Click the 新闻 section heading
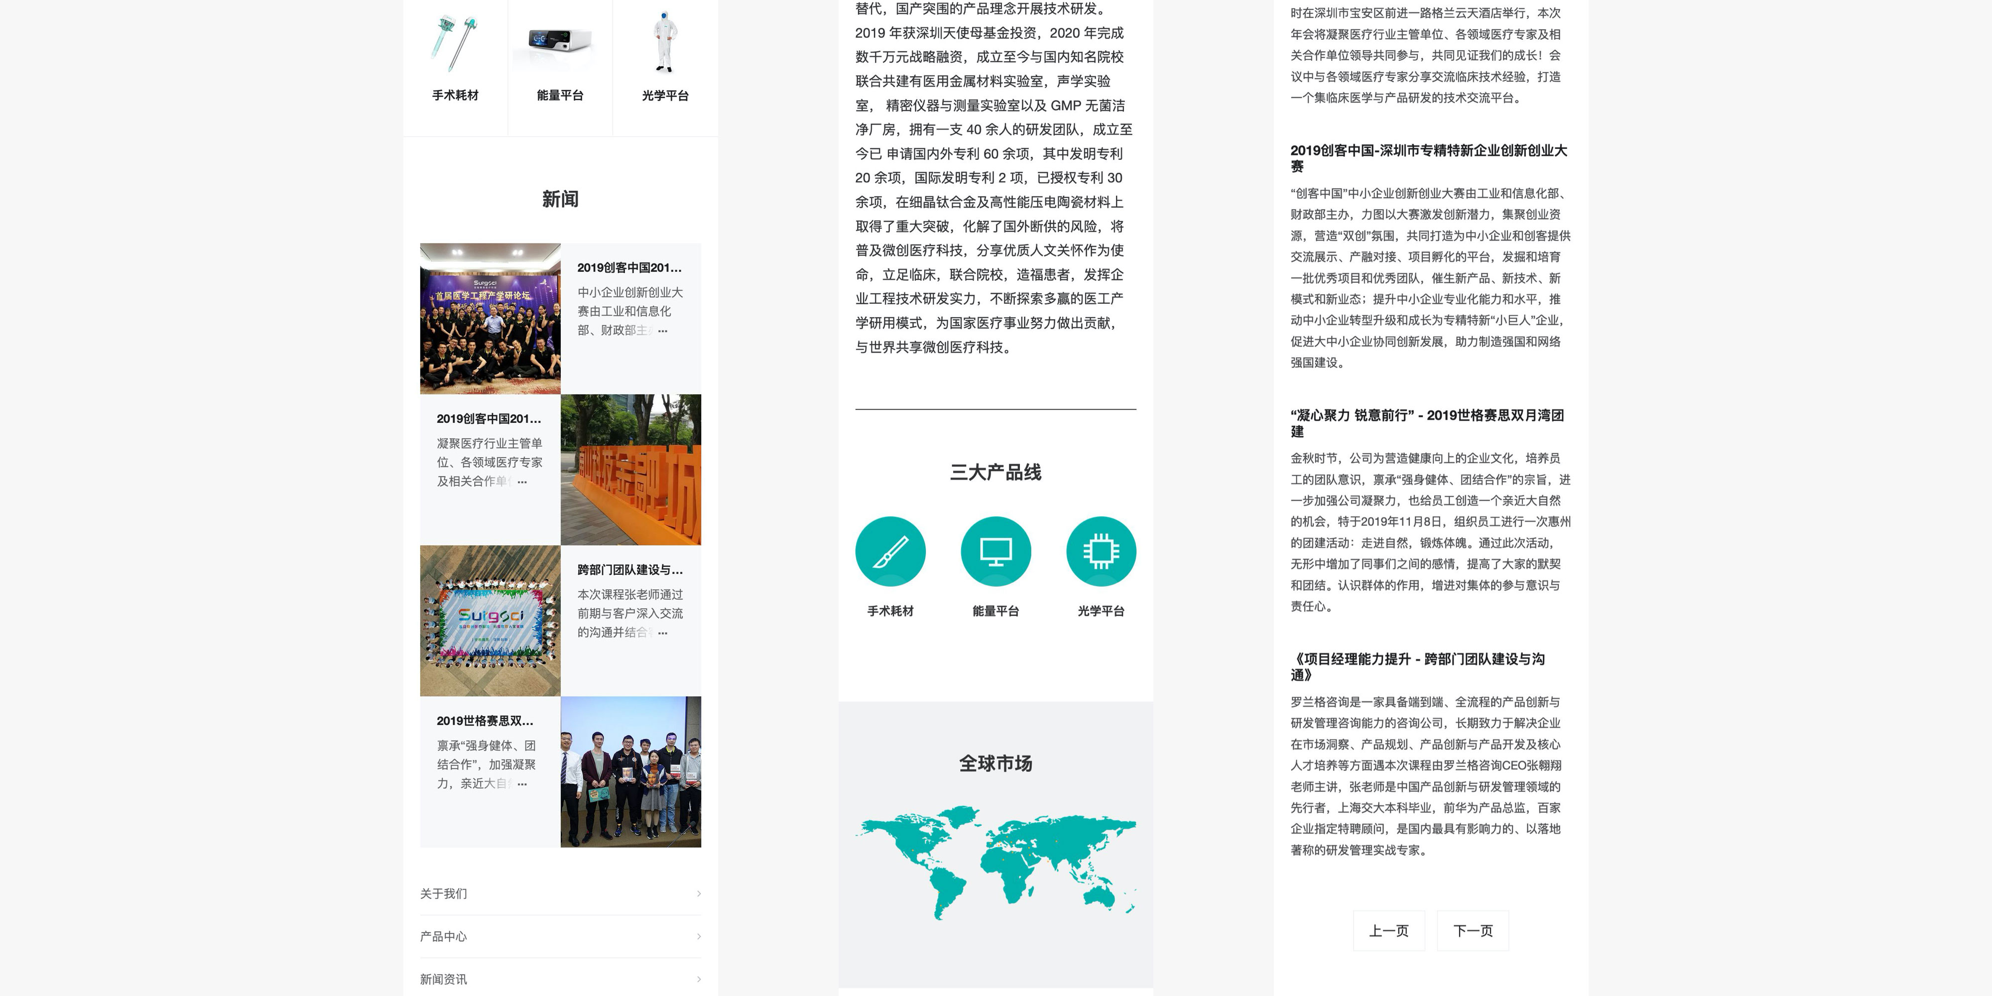 click(560, 200)
